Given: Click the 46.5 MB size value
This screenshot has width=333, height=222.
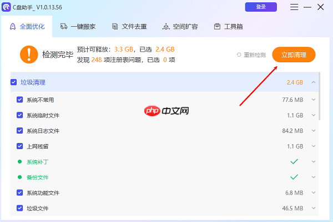Looking at the screenshot, I should coord(292,208).
